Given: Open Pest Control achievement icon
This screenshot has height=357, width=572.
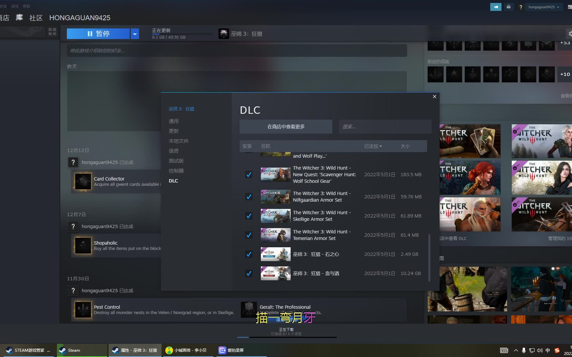Looking at the screenshot, I should coord(83,310).
